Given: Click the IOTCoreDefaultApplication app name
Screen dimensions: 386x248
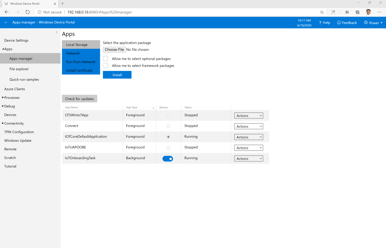Looking at the screenshot, I should 86,137.
